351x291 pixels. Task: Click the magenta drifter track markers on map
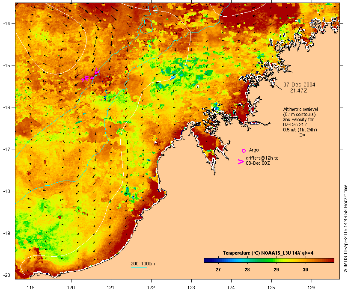pos(91,75)
